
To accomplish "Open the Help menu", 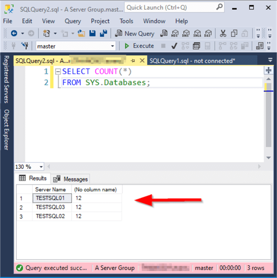I will pos(181,21).
